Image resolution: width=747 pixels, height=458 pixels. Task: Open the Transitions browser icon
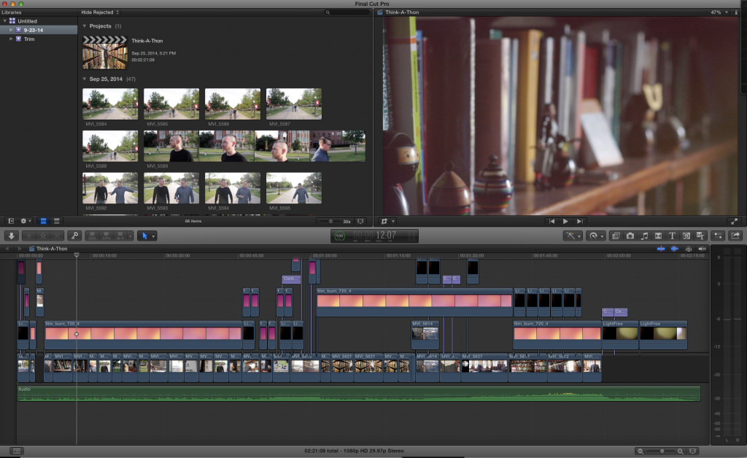pyautogui.click(x=658, y=236)
